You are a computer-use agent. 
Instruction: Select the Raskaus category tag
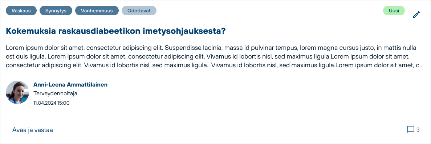(21, 11)
